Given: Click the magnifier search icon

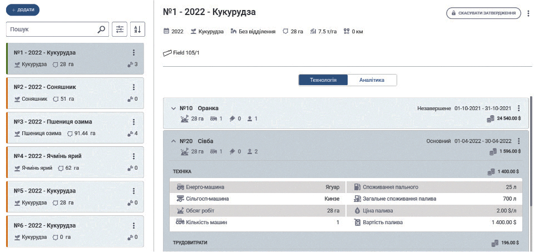Looking at the screenshot, I should click(101, 29).
